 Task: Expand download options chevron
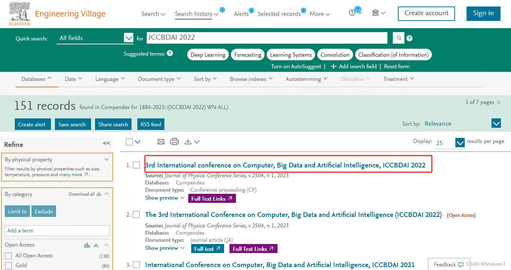point(197,142)
